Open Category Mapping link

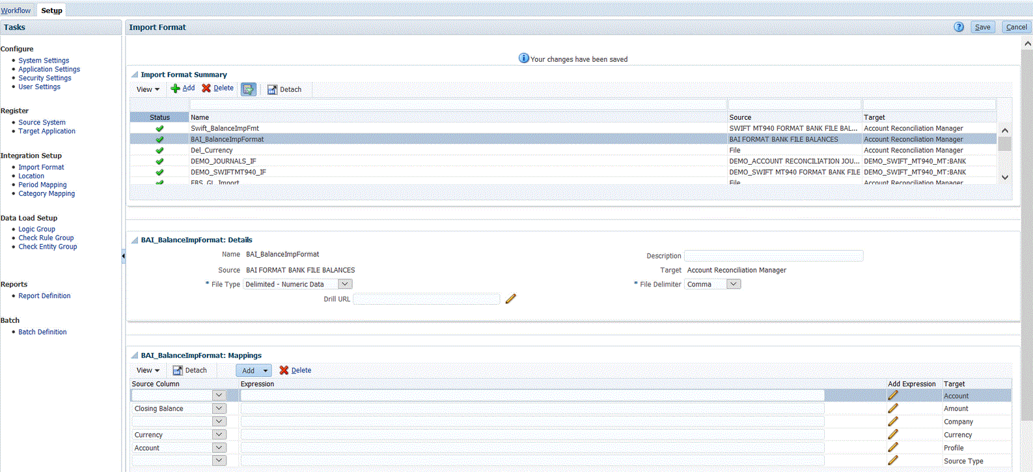coord(46,193)
